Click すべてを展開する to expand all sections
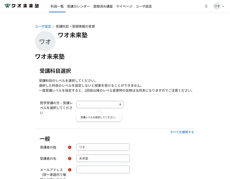Image resolution: width=230 pixels, height=179 pixels. tap(182, 132)
